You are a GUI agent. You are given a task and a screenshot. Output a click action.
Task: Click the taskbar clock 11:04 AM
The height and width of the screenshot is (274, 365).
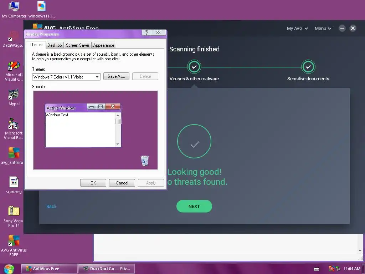pyautogui.click(x=352, y=269)
